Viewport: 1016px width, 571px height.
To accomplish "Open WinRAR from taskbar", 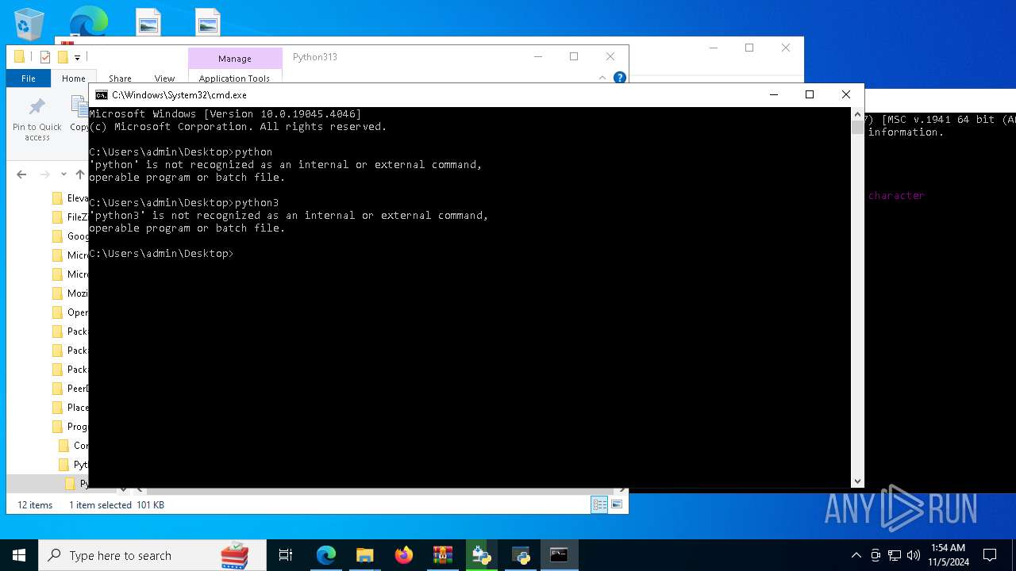I will click(x=443, y=555).
